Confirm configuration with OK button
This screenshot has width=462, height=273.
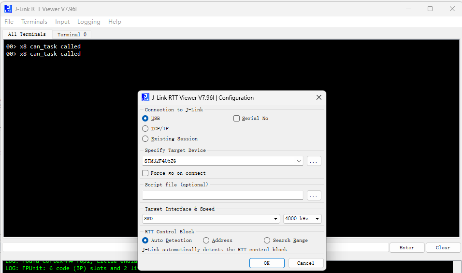pos(267,263)
